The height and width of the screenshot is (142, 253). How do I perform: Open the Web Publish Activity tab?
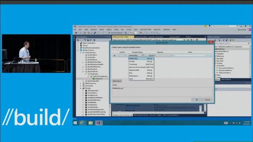coord(141,115)
